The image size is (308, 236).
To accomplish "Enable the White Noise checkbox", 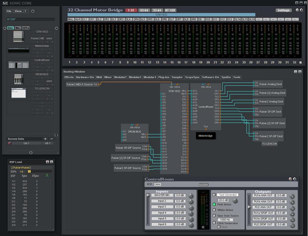I will 214,210.
